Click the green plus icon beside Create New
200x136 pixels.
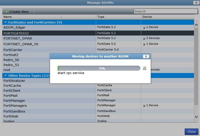tap(7, 12)
